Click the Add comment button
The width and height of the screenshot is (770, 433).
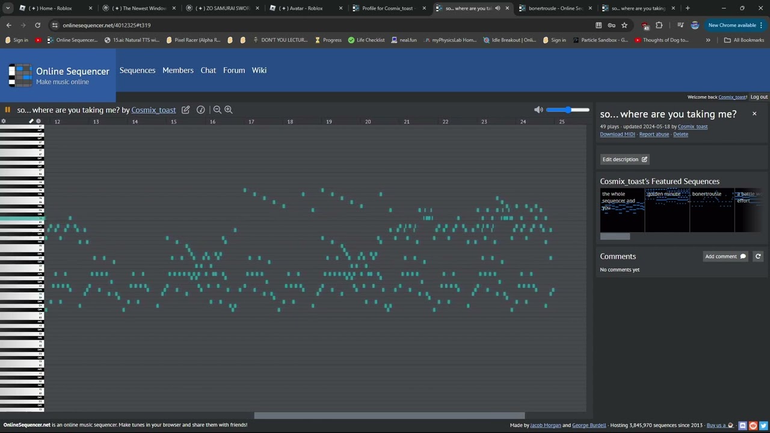pyautogui.click(x=725, y=256)
